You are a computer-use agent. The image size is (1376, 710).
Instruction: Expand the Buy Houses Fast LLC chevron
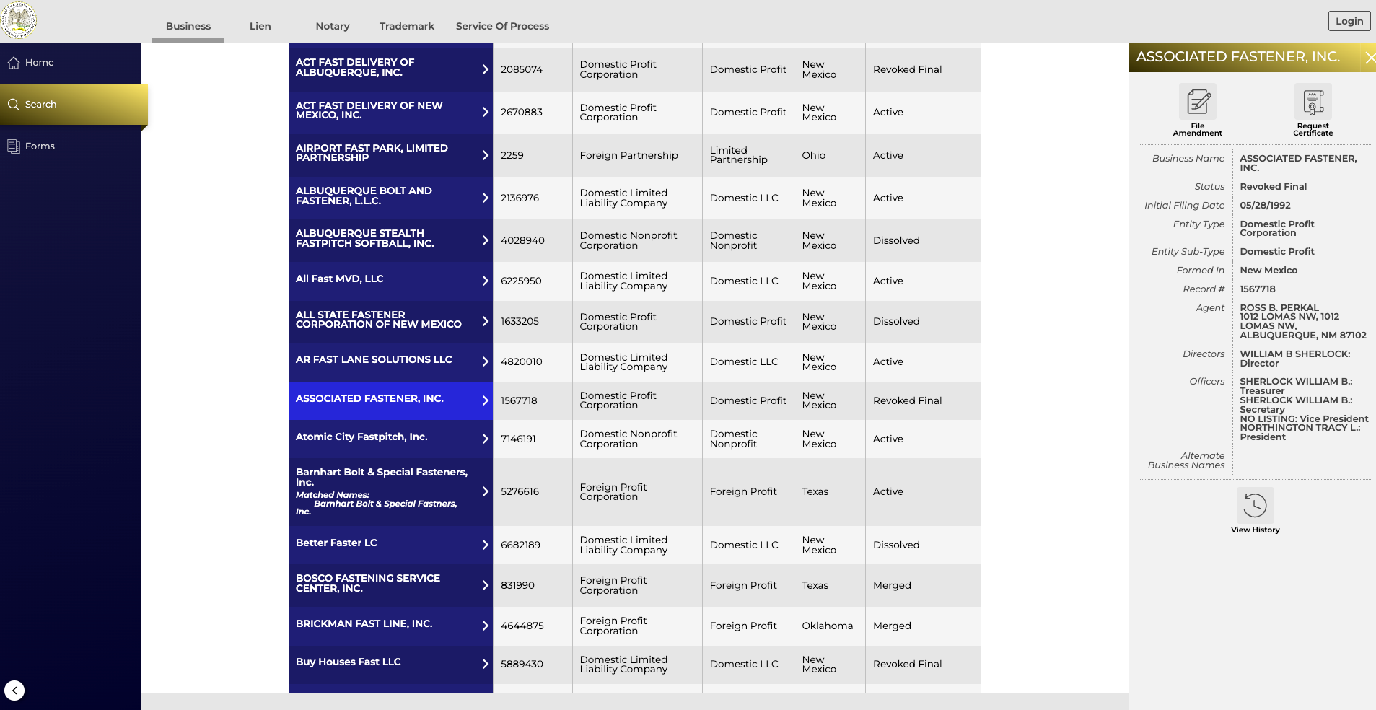point(484,664)
